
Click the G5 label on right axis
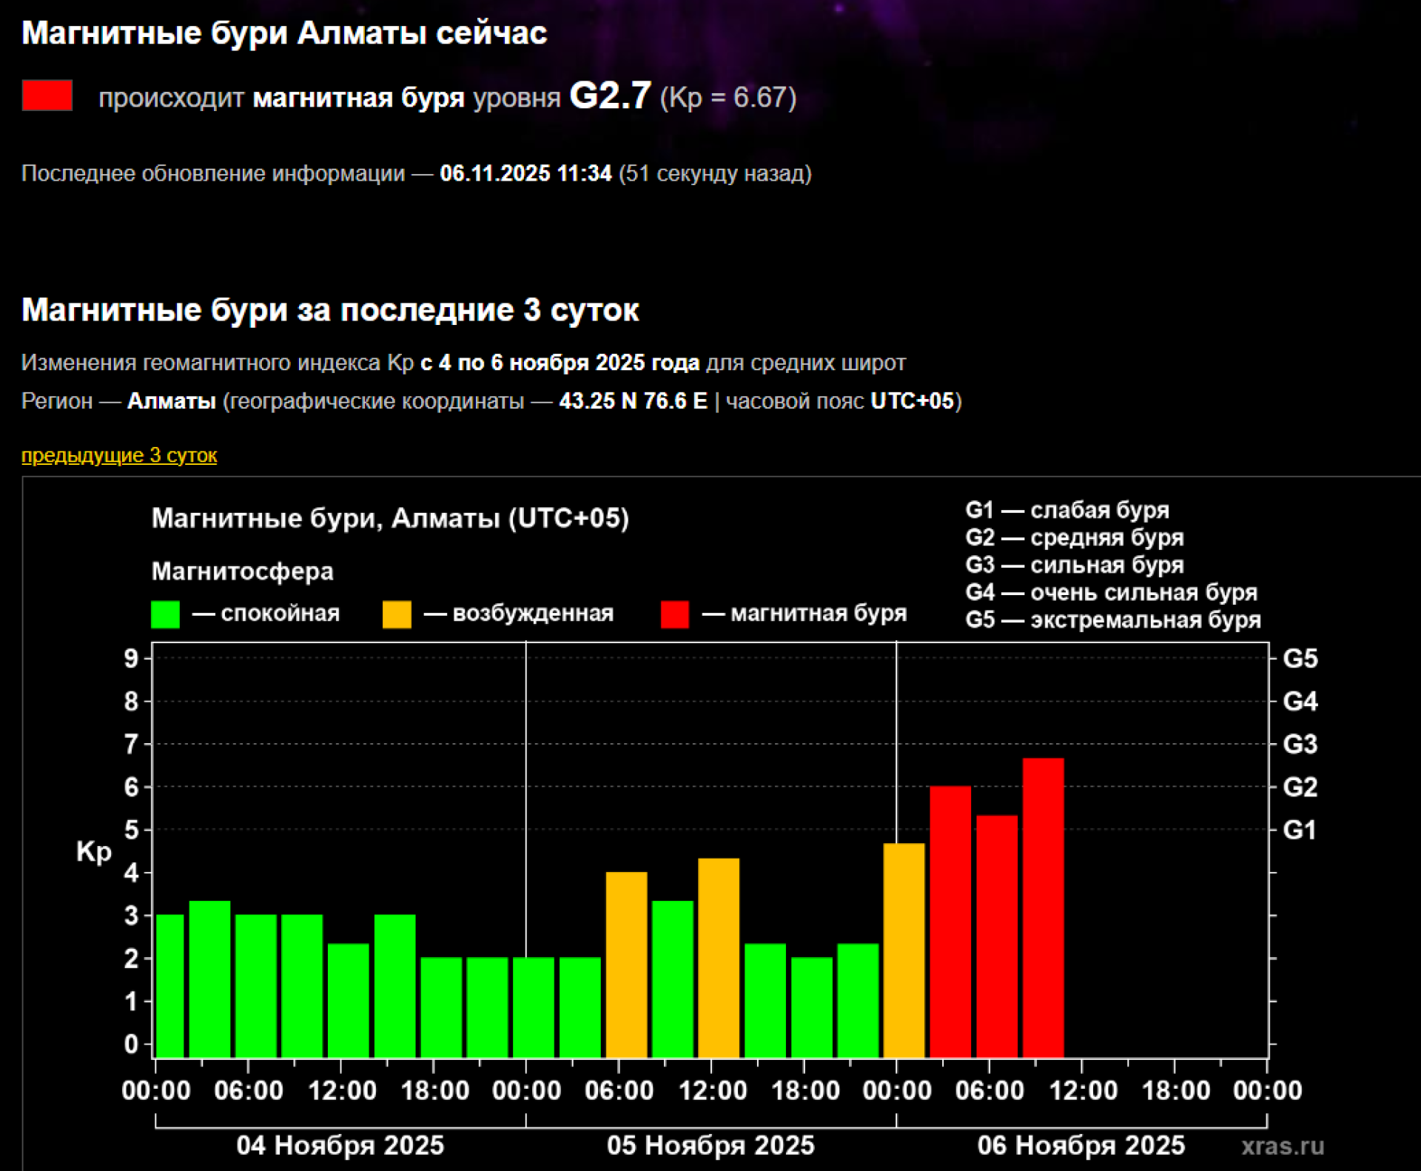[1300, 659]
